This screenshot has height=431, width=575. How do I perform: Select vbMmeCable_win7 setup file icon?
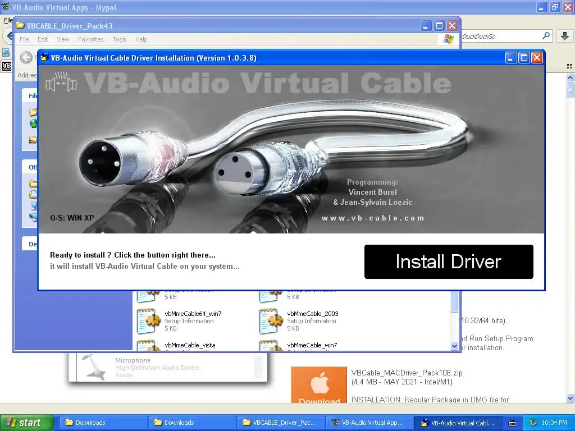271,345
